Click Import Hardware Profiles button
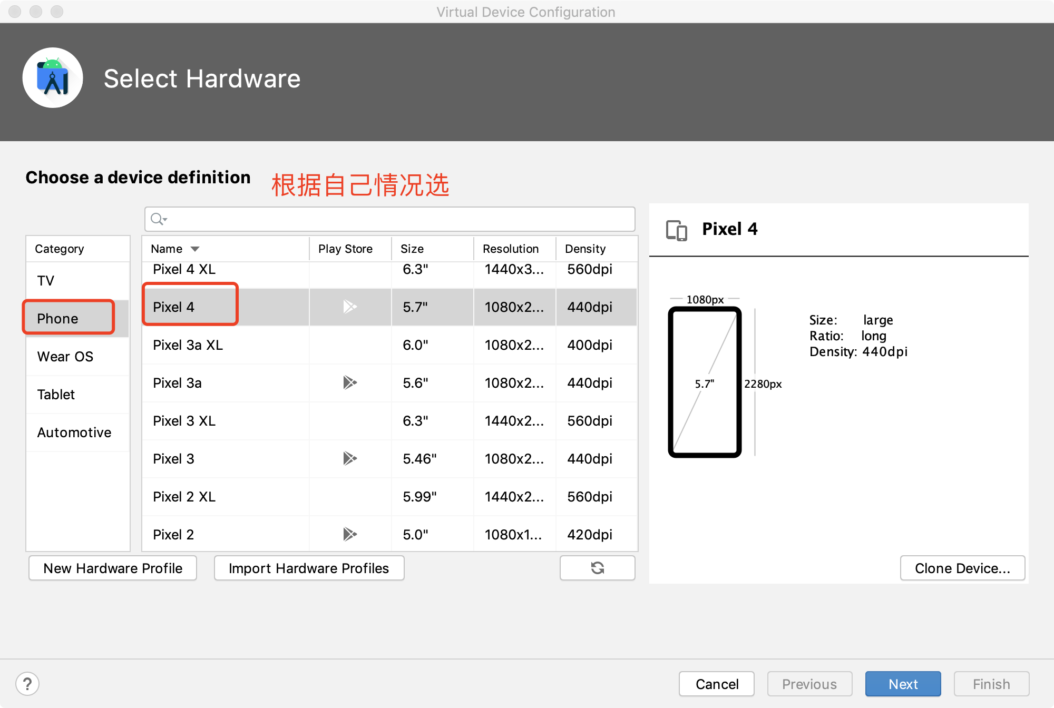This screenshot has width=1054, height=708. [309, 568]
